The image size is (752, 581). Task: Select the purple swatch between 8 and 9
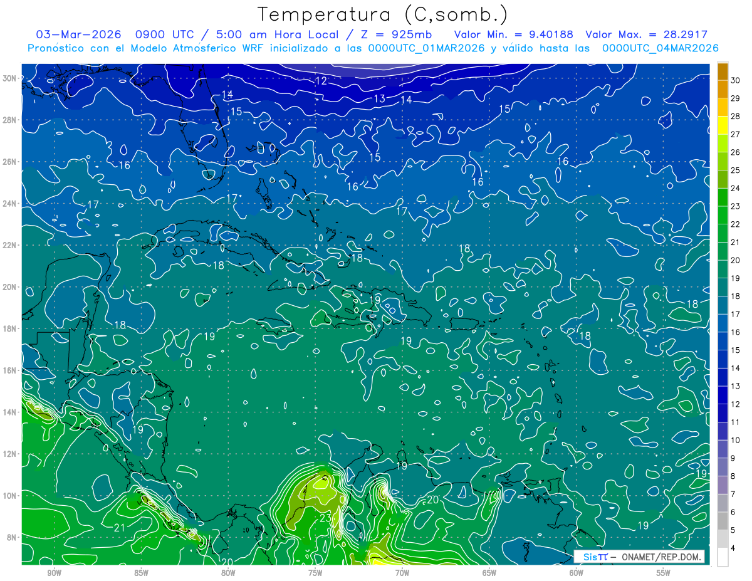click(x=723, y=468)
